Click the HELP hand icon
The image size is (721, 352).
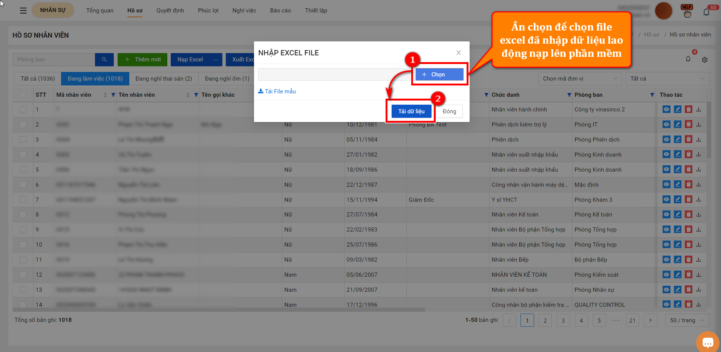tap(687, 11)
